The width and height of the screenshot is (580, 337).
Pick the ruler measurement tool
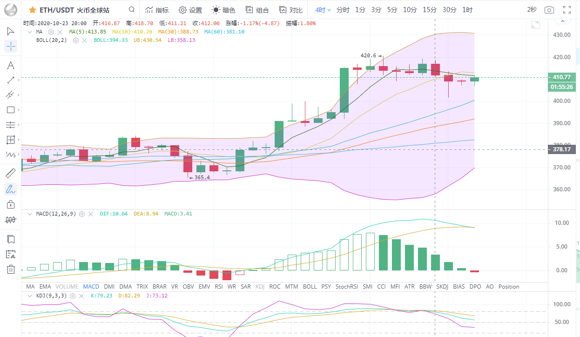[11, 174]
